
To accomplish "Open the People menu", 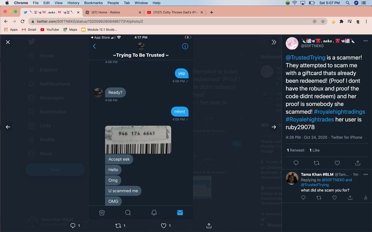I will coord(113,3).
